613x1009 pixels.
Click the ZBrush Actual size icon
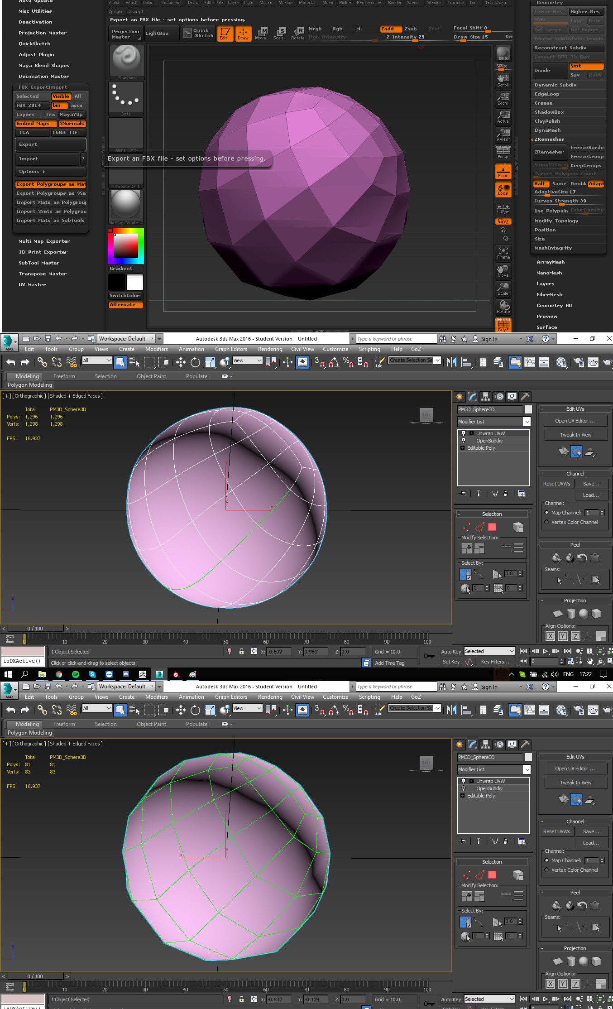[503, 116]
